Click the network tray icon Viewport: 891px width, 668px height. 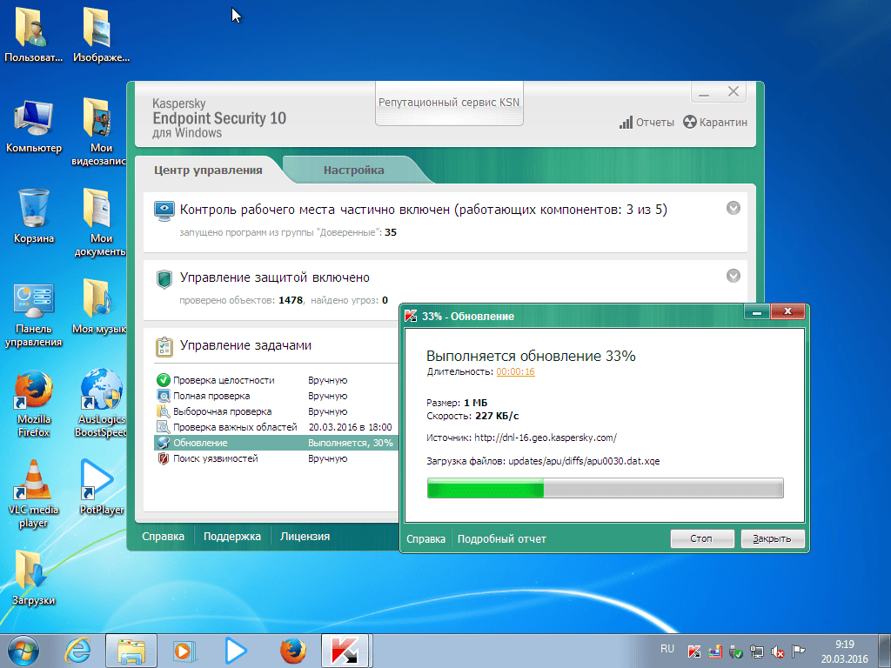(x=756, y=651)
